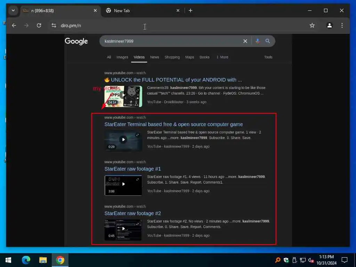This screenshot has height=267, width=356.
Task: Open the clock showing 1:13 PM
Action: [326, 260]
